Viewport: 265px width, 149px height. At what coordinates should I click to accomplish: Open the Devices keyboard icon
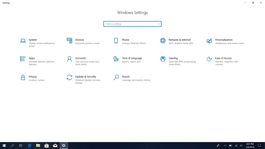pyautogui.click(x=69, y=41)
